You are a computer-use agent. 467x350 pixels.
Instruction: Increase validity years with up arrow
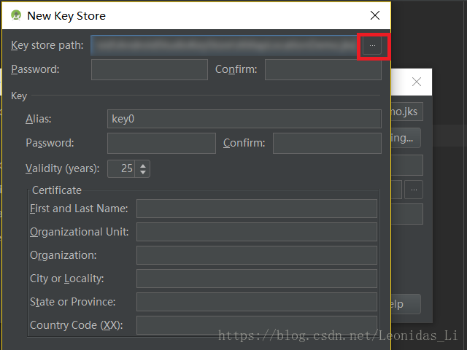tap(143, 166)
